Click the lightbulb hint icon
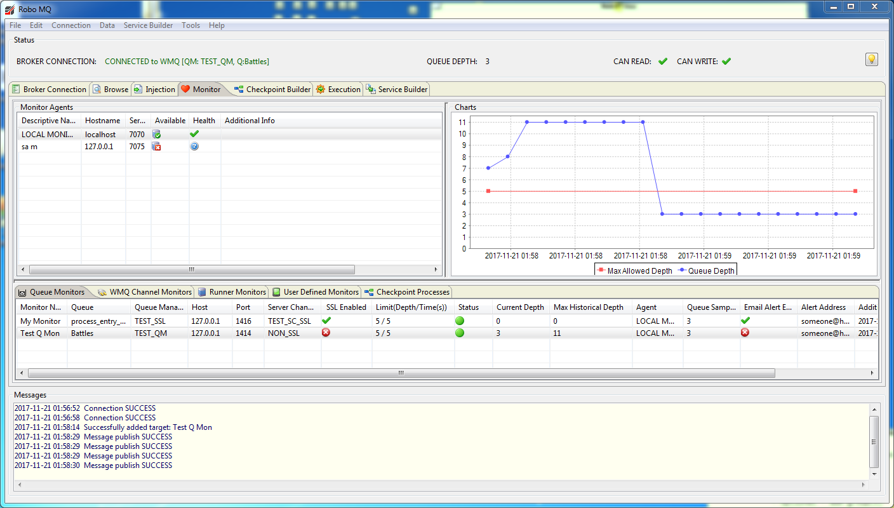 (871, 60)
